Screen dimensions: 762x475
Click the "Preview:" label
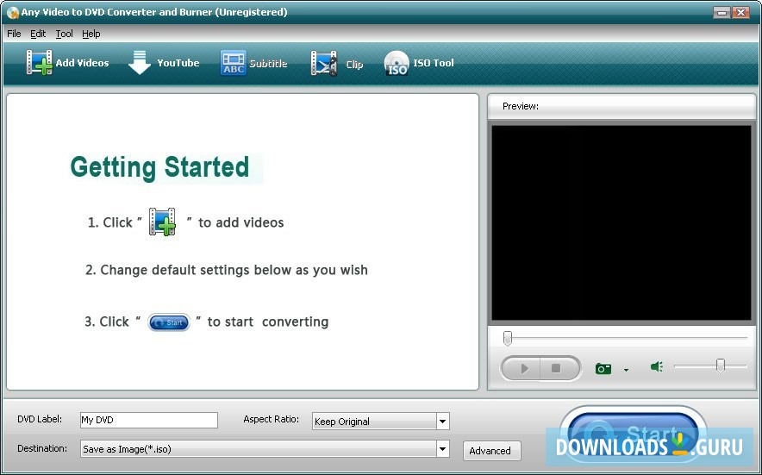coord(521,106)
